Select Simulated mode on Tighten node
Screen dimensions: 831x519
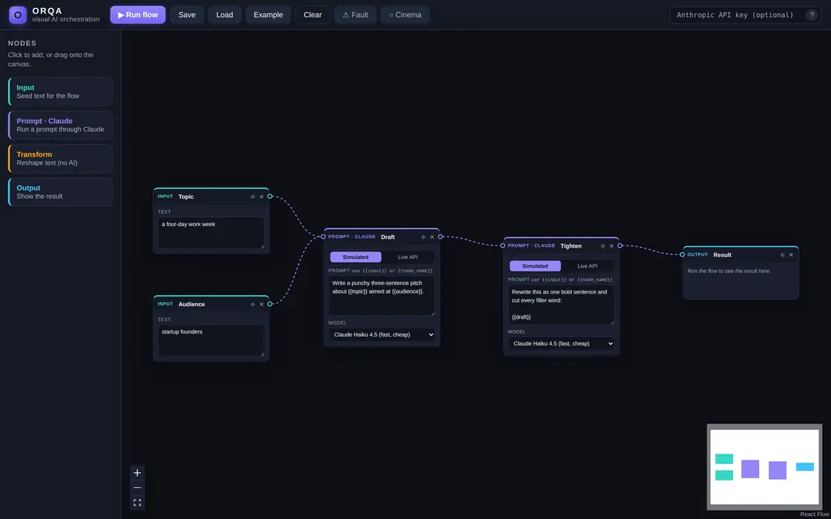tap(535, 266)
